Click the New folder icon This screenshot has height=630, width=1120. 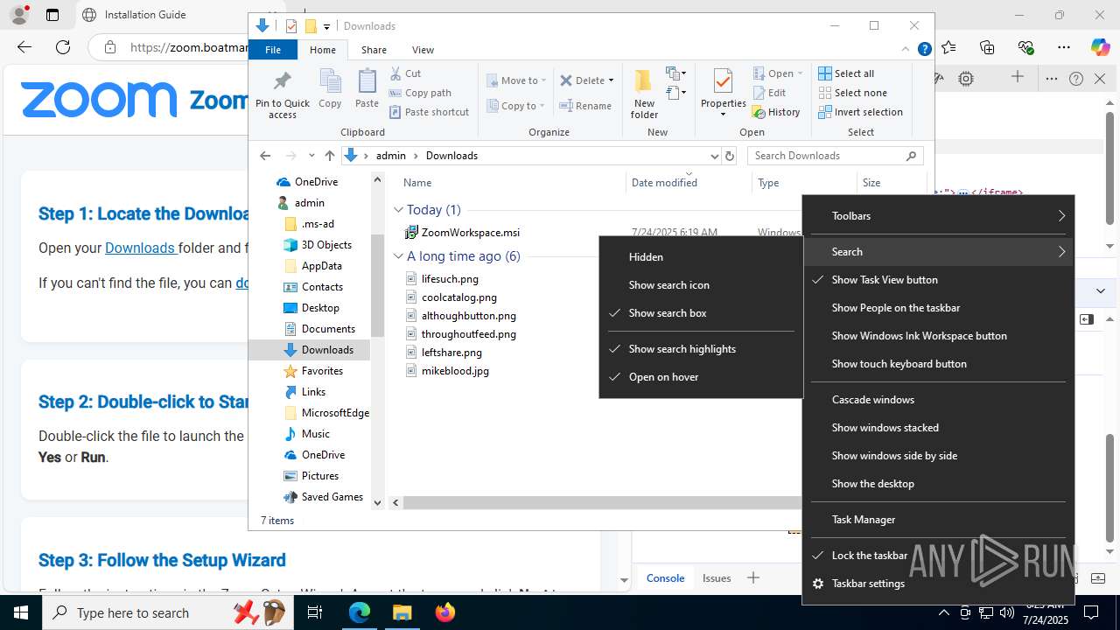[643, 81]
